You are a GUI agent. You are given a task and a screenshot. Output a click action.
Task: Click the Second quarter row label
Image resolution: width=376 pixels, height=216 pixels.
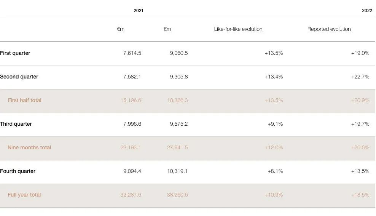pyautogui.click(x=19, y=77)
